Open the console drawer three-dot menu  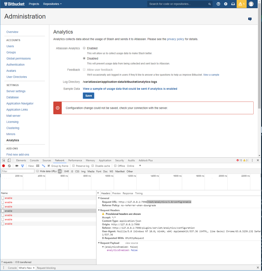(4, 267)
